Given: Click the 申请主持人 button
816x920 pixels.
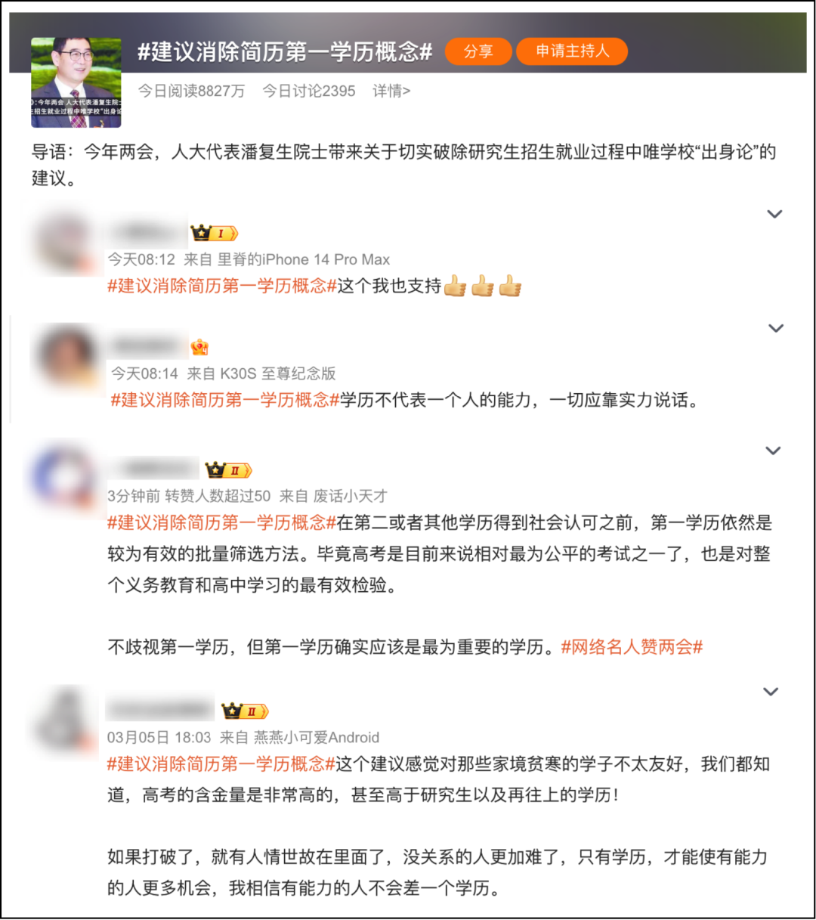Looking at the screenshot, I should tap(572, 51).
